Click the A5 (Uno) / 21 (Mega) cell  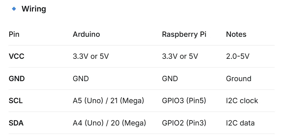tap(108, 101)
